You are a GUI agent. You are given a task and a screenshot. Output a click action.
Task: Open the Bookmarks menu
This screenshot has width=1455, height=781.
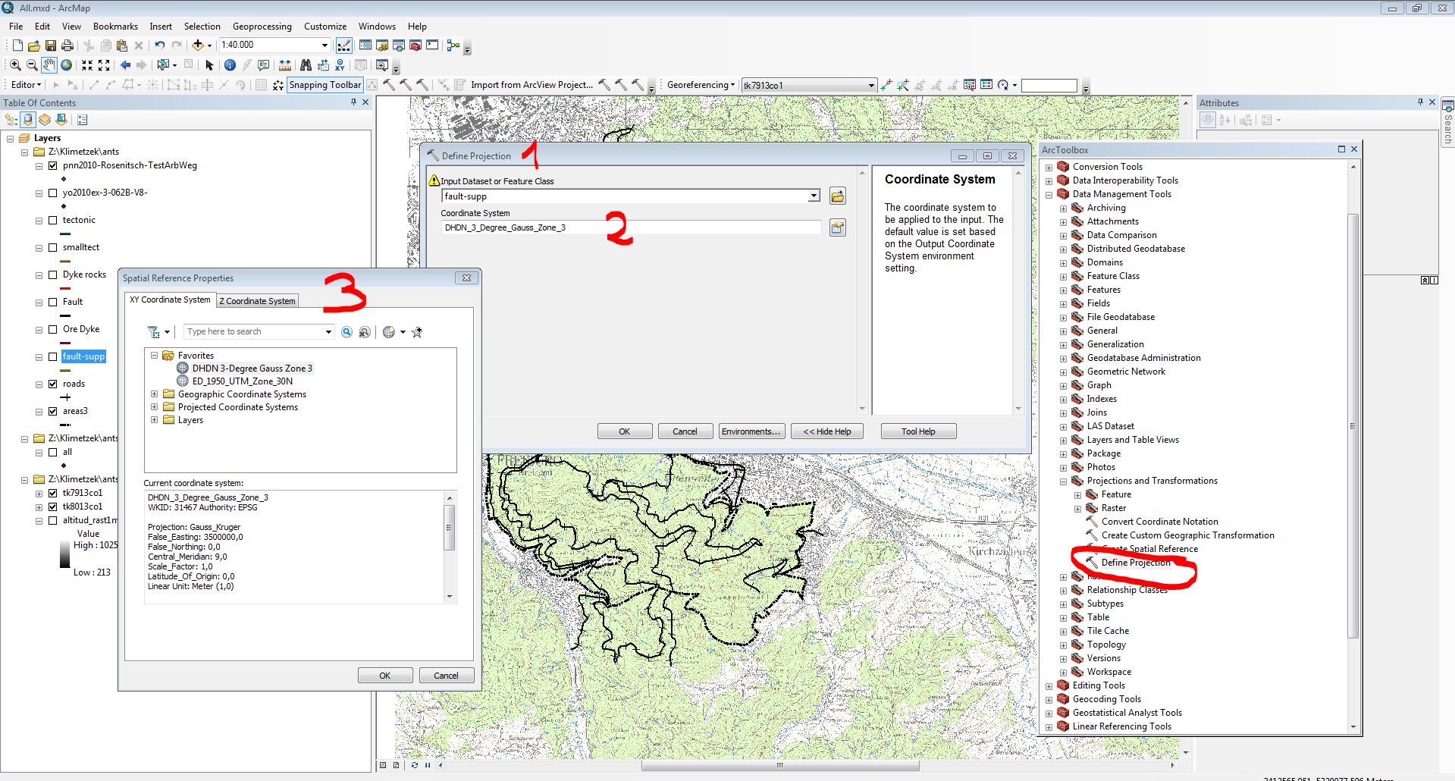click(x=115, y=26)
